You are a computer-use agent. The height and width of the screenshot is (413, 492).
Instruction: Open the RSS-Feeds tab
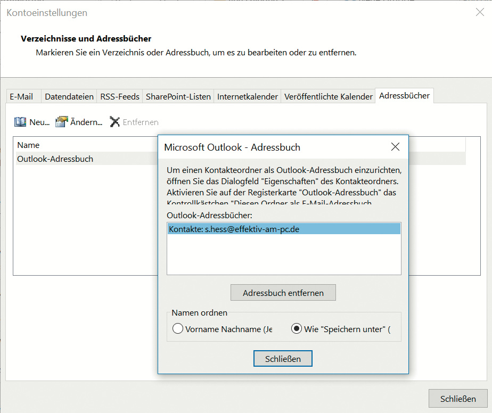pyautogui.click(x=120, y=96)
